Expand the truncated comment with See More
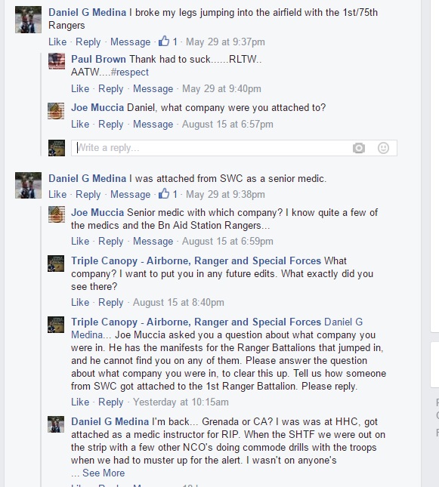This screenshot has width=439, height=487. (104, 473)
